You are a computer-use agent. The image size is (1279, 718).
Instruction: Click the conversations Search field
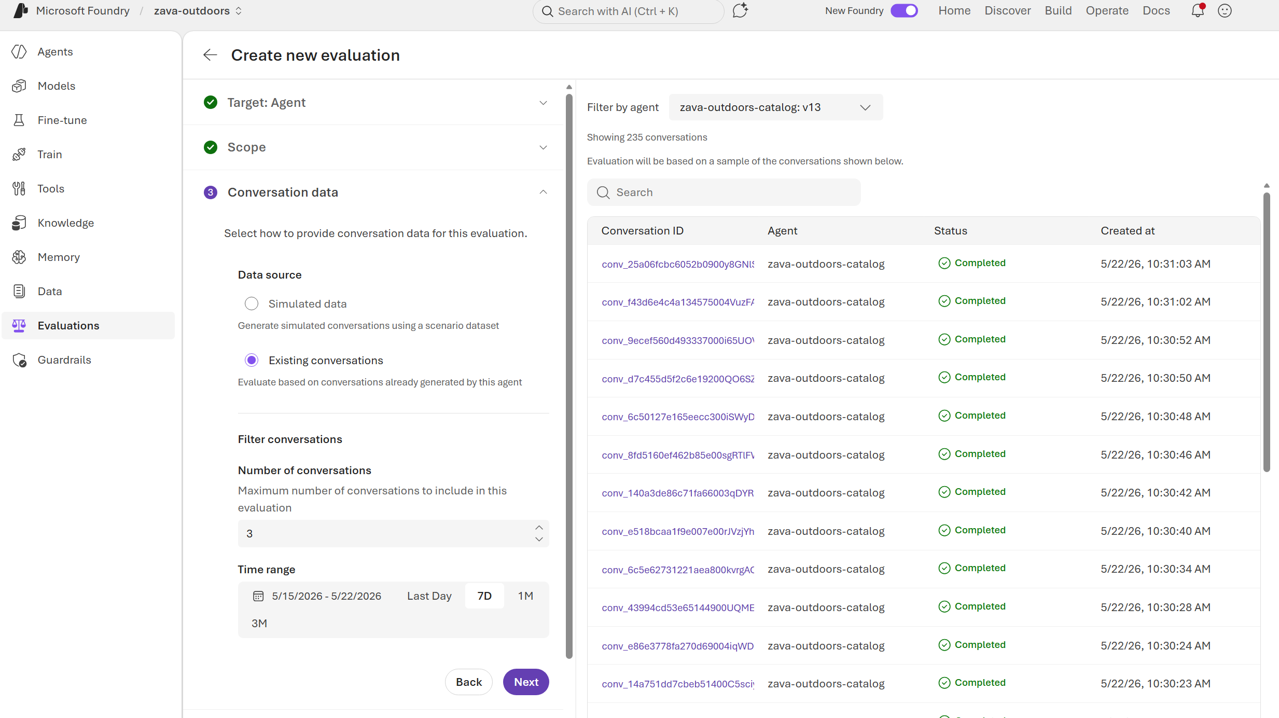coord(724,192)
